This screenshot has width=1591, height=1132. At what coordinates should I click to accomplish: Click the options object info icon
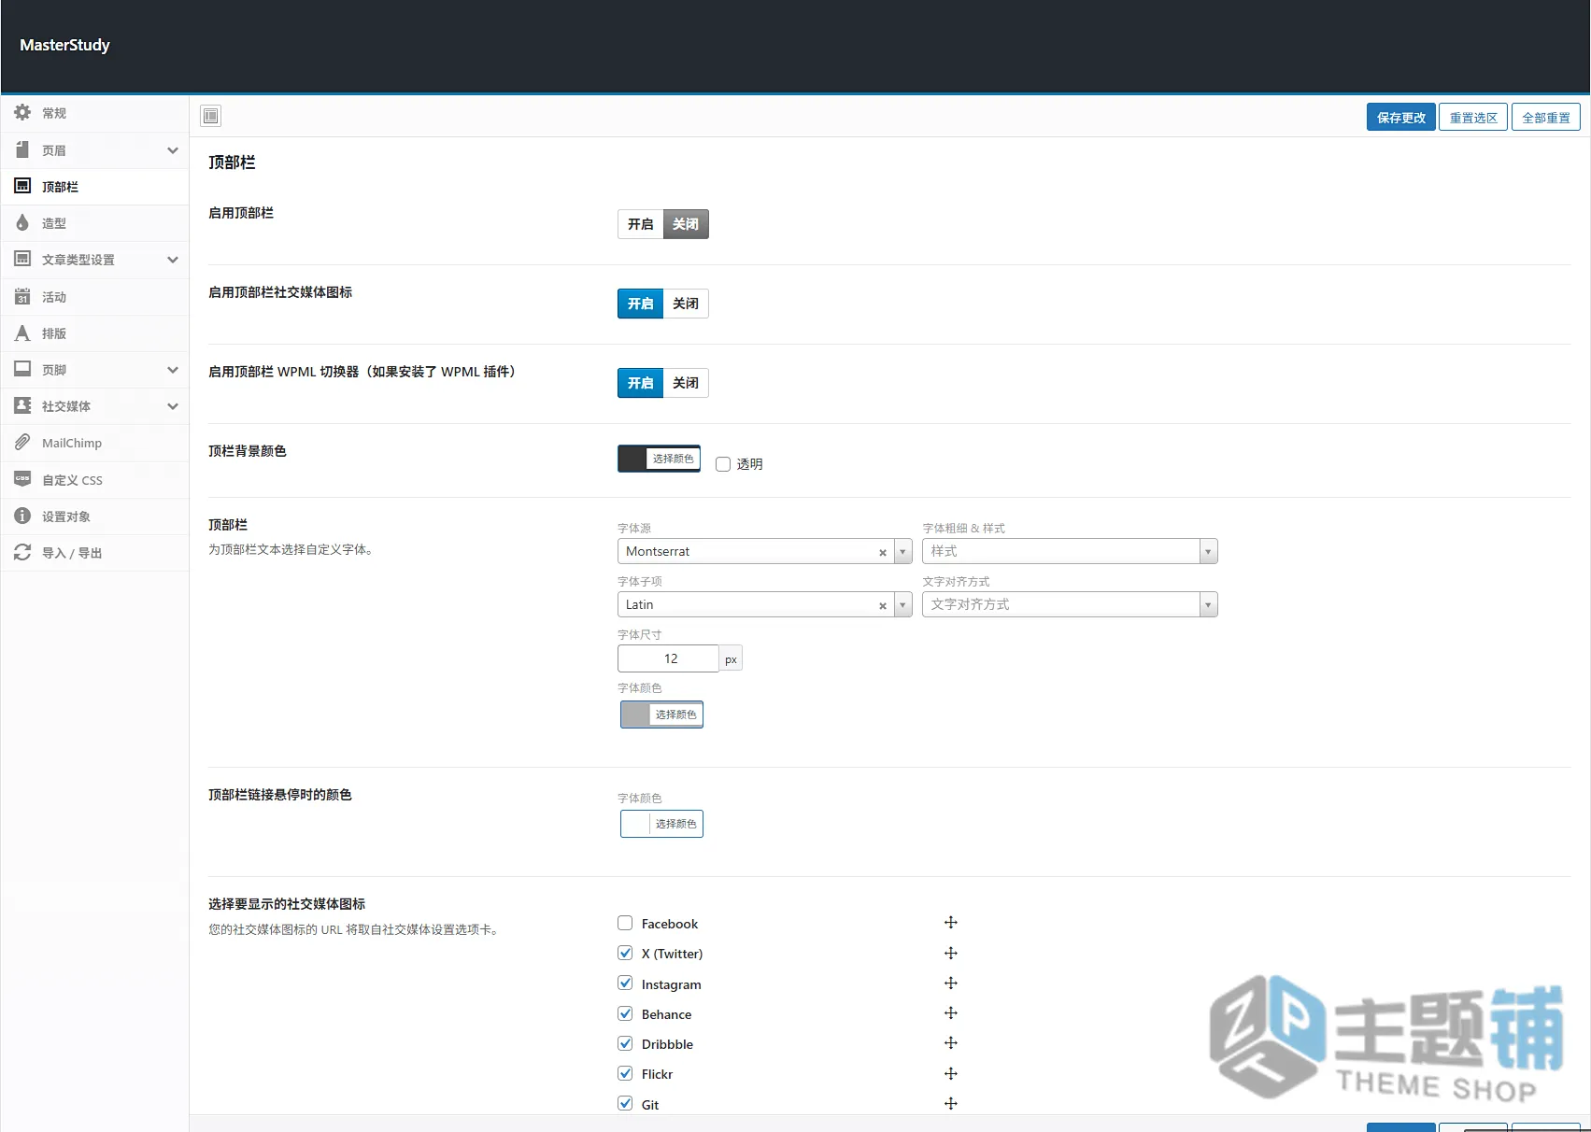pos(22,516)
